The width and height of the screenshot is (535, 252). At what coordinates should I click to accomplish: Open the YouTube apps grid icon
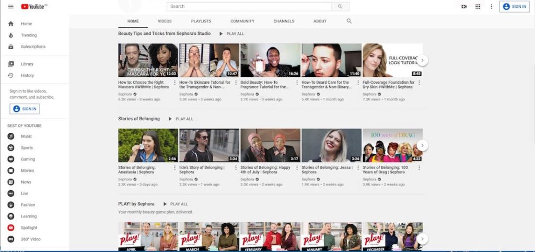[478, 7]
